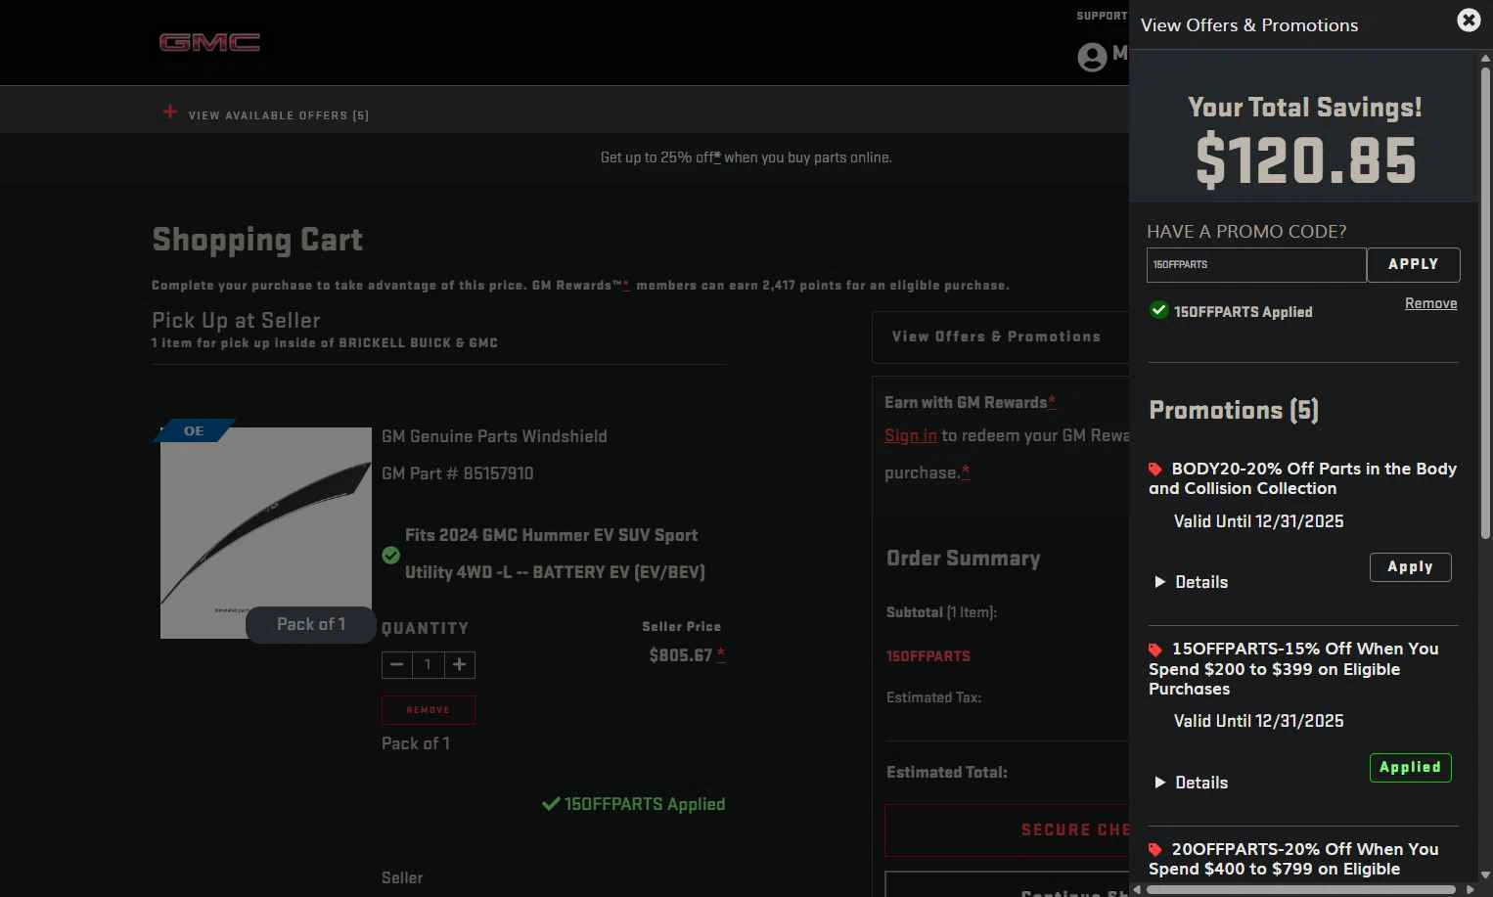This screenshot has width=1493, height=897.
Task: Click the promotions panel vertical scrollbar
Action: point(1485,303)
